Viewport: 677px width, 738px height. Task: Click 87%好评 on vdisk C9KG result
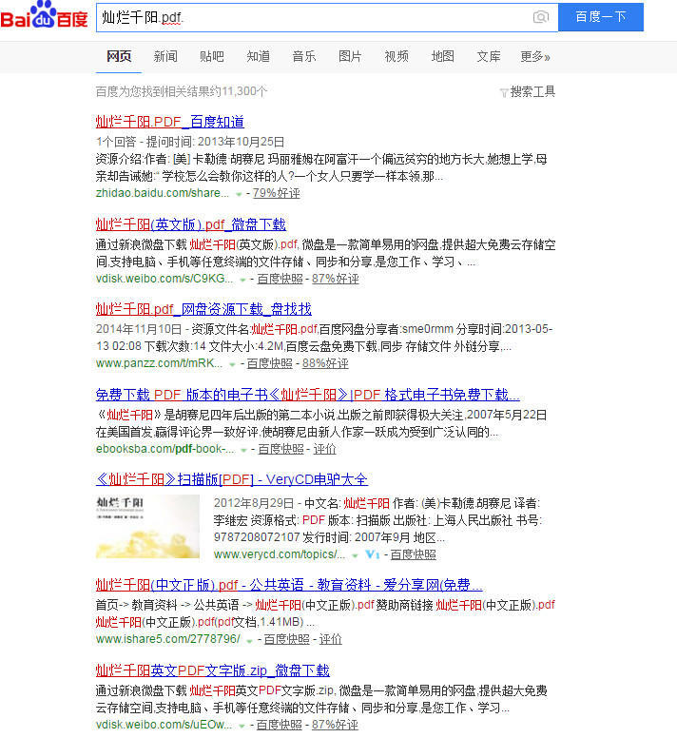(336, 279)
